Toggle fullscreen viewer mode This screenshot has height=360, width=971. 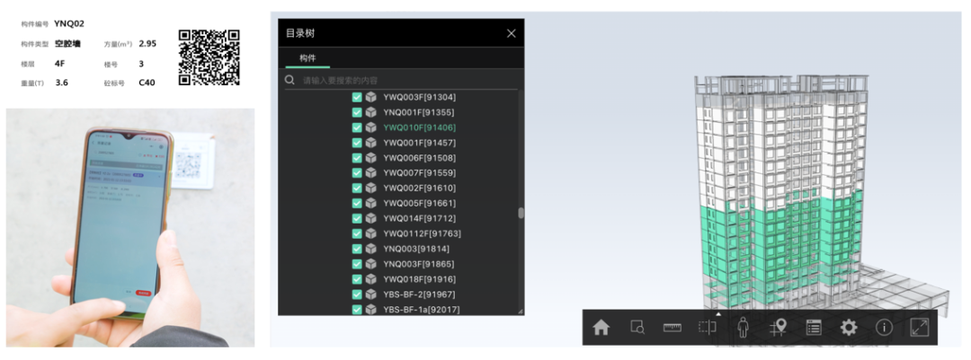920,327
